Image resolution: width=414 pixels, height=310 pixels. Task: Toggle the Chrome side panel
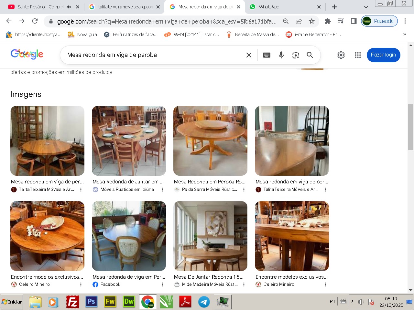(354, 21)
